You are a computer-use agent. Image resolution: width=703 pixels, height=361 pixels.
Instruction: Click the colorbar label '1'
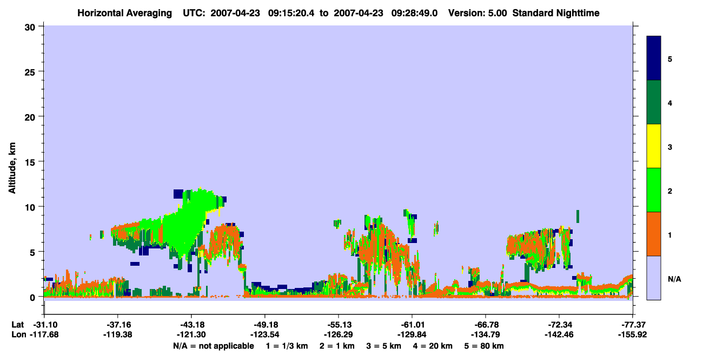670,234
